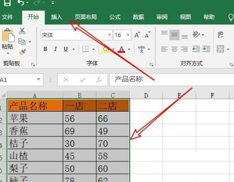Viewport: 234px width, 182px height.
Task: Click the wén phonetic guide icon
Action: (141, 49)
